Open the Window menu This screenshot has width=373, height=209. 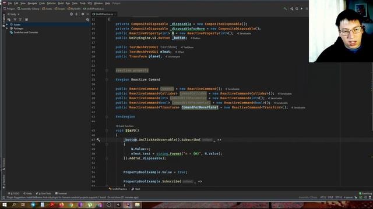point(98,3)
